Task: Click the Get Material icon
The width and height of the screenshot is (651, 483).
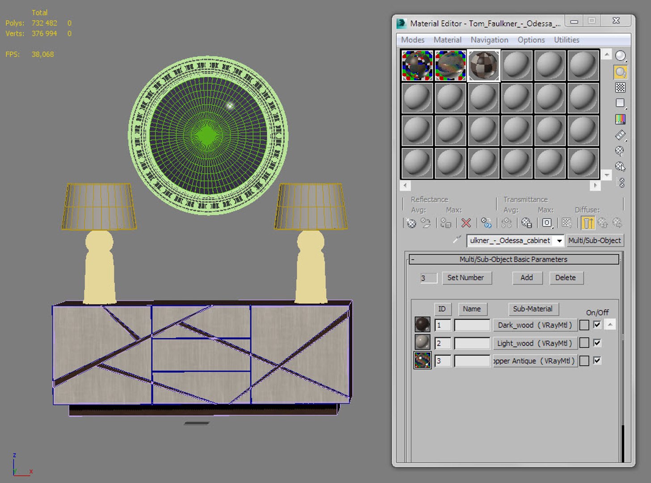Action: tap(411, 223)
